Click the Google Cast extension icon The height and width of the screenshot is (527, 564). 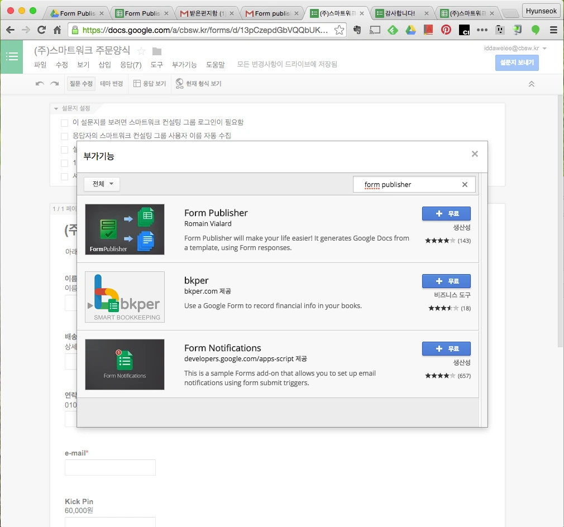tap(375, 30)
